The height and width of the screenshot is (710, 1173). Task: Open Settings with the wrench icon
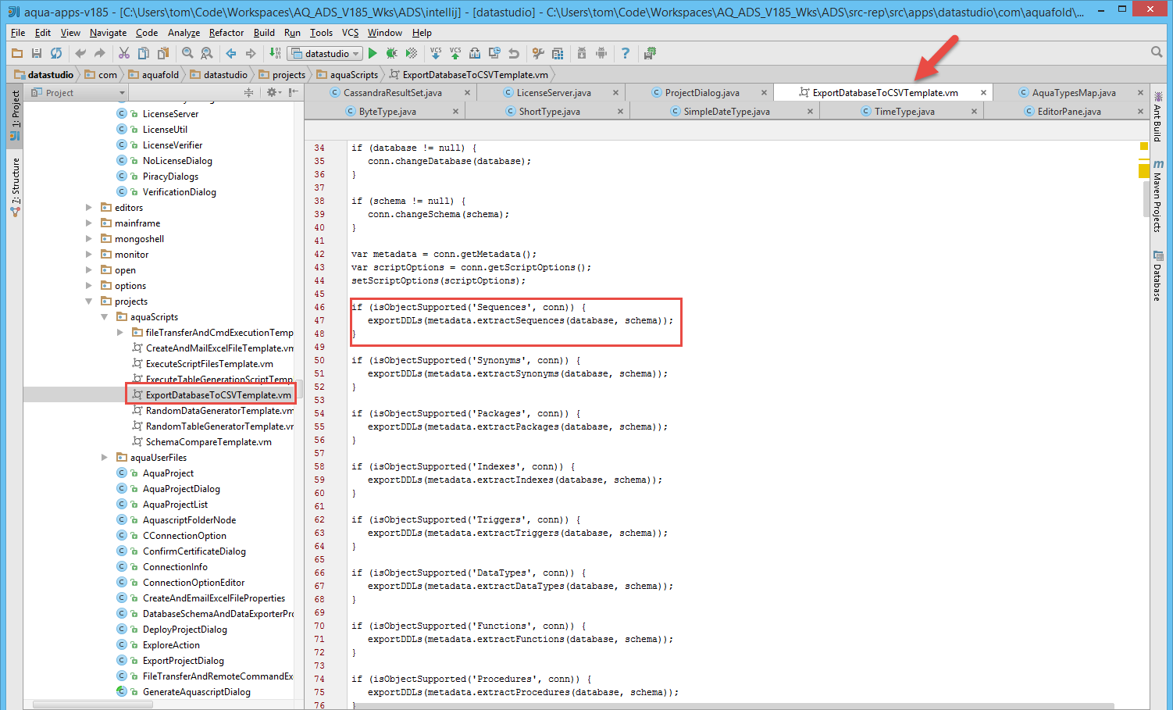pyautogui.click(x=538, y=53)
